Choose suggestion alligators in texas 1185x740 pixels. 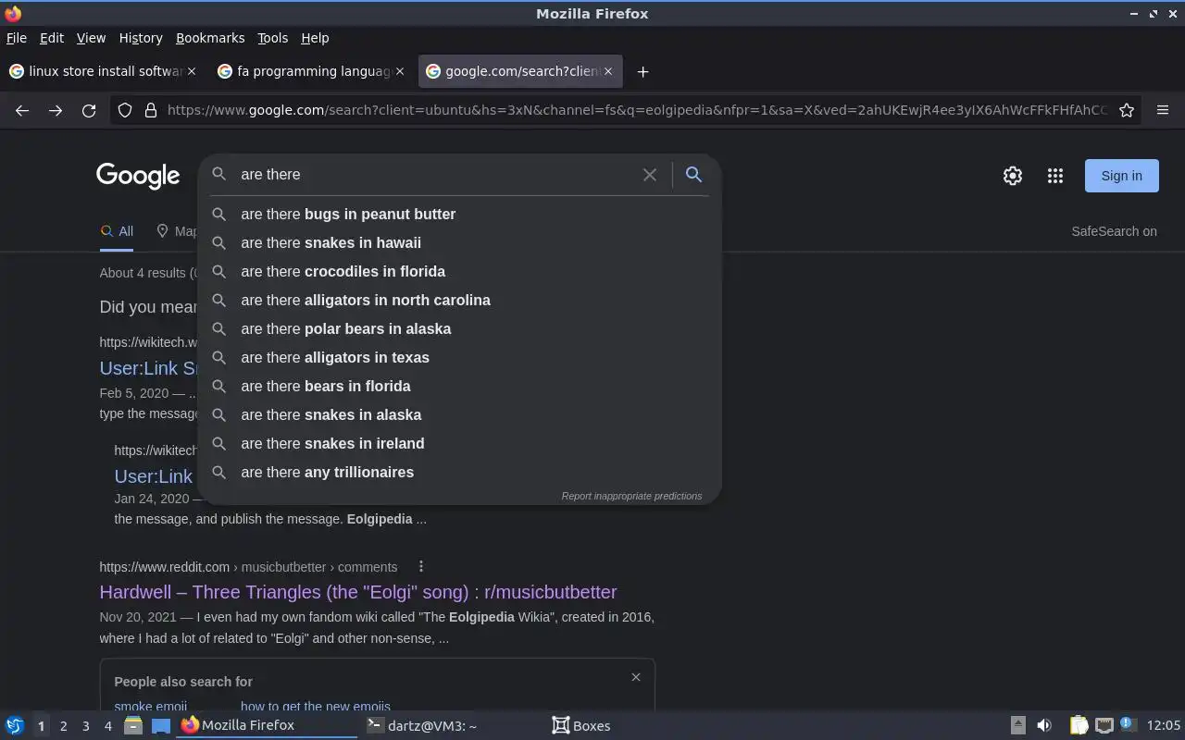[459, 357]
